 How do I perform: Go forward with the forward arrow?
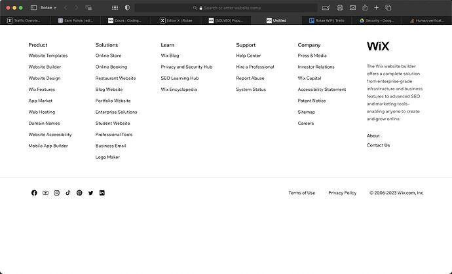pos(77,8)
